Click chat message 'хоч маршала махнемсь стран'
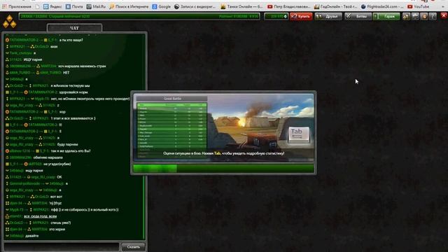 82,66
